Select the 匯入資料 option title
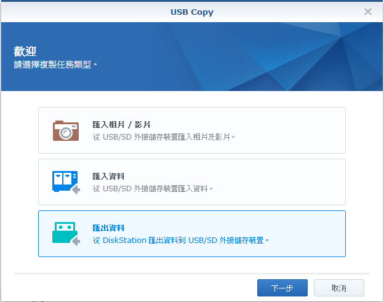384x302 pixels. click(108, 176)
